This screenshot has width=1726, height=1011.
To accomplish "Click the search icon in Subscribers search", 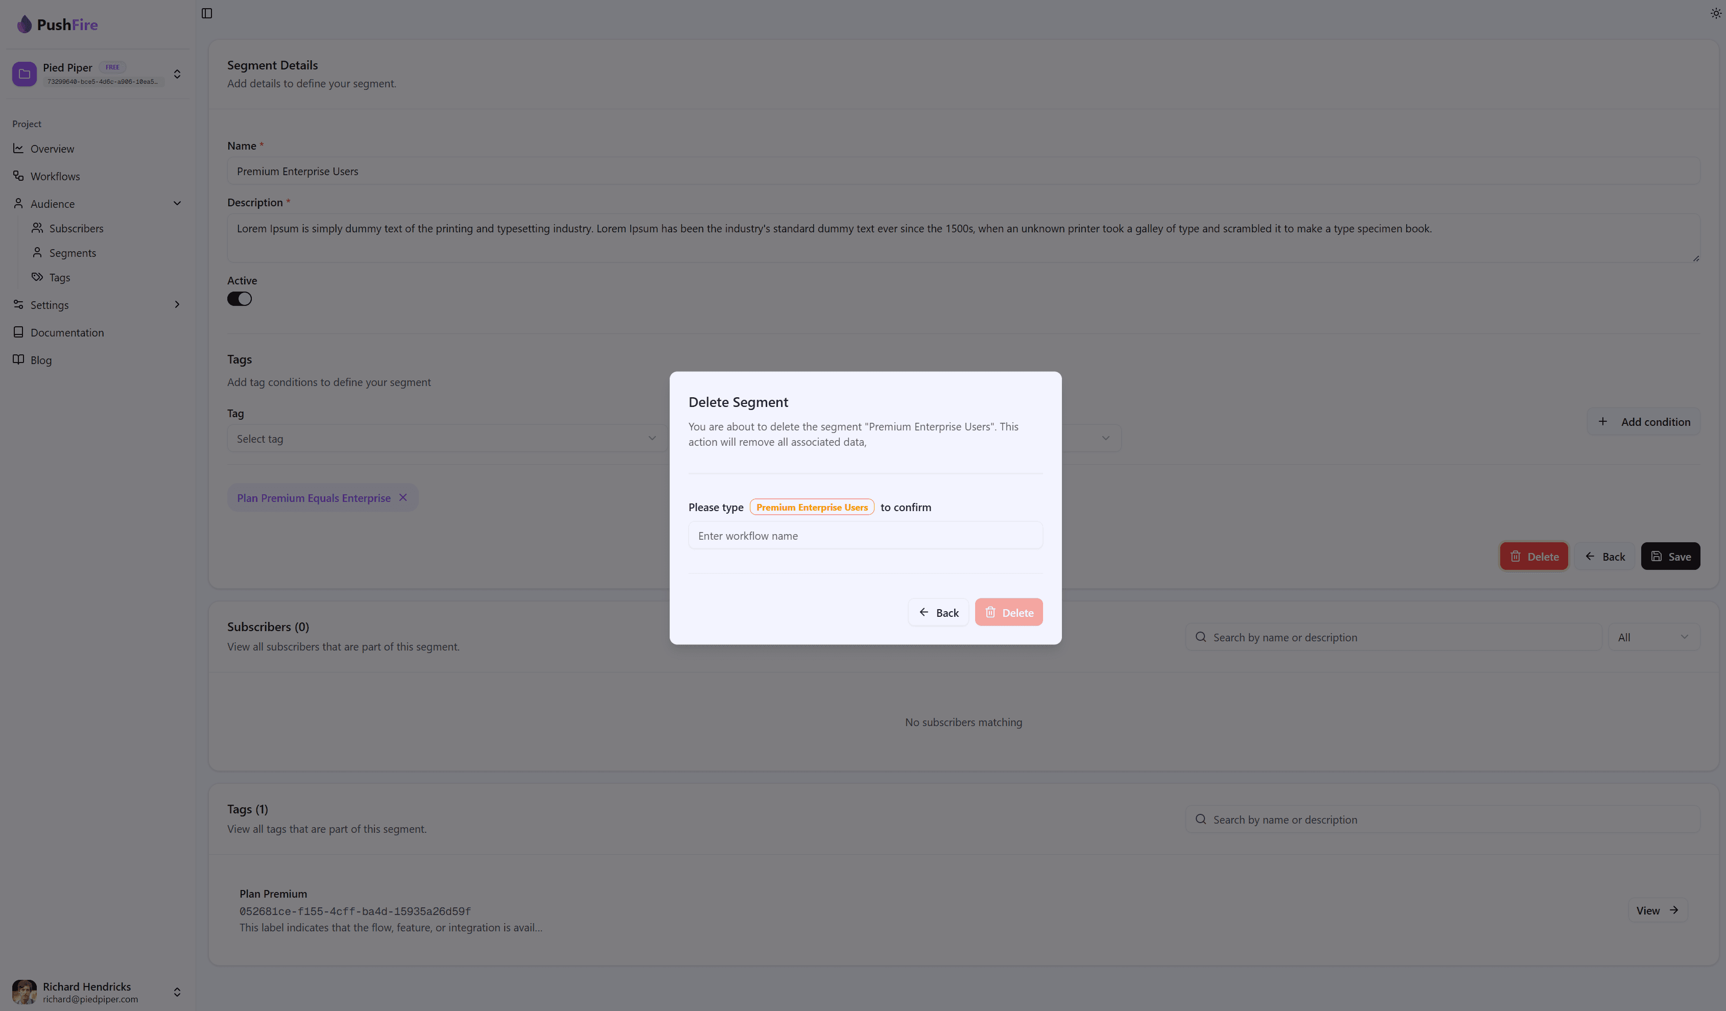I will point(1201,637).
